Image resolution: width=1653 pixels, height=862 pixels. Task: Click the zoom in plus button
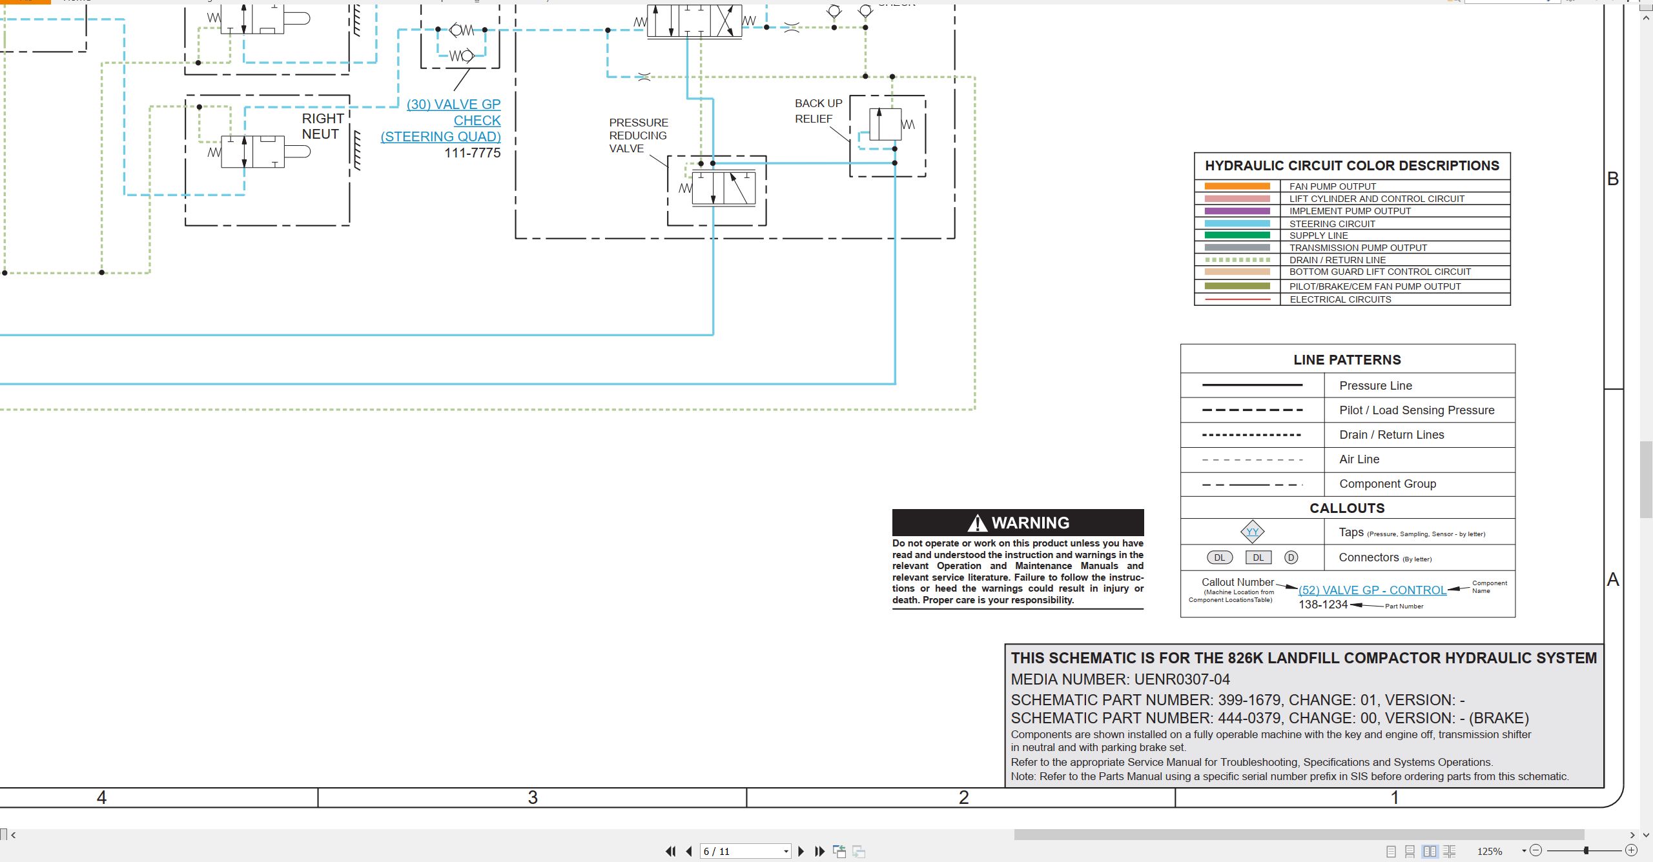[1632, 850]
